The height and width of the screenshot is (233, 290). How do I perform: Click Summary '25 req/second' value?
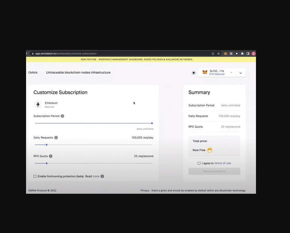[231, 127]
